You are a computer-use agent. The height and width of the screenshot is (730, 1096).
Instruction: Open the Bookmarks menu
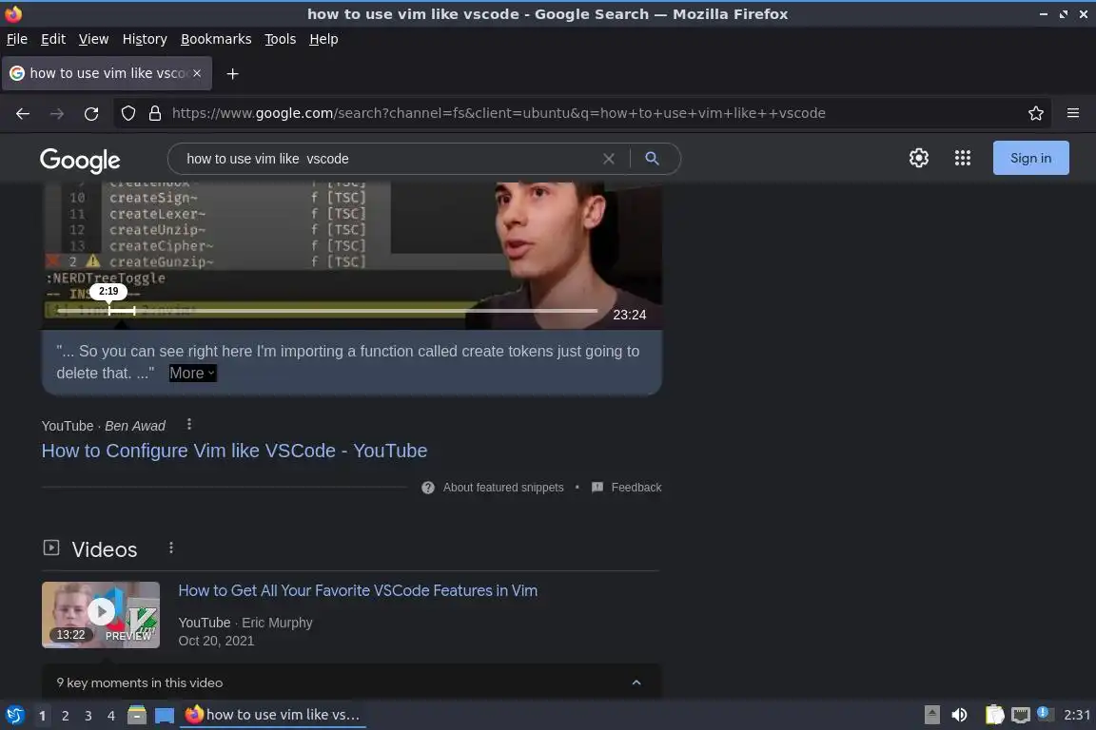click(216, 39)
